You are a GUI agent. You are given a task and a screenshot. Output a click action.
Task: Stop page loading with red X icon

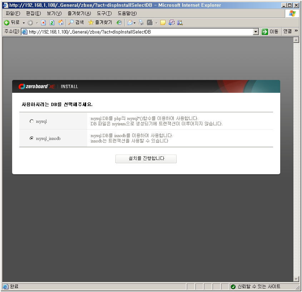pyautogui.click(x=44, y=23)
